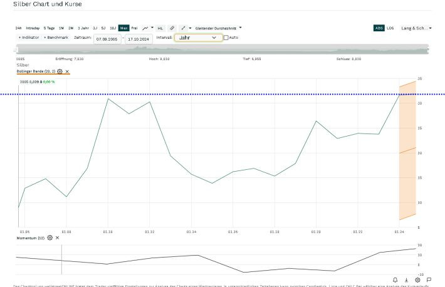Screen dimensions: 445x287
Task: Open Gleitender Durchschnitt dropdown
Action: coord(218,28)
